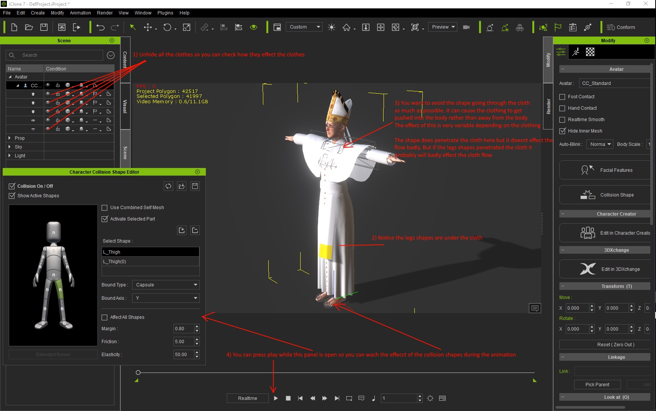
Task: Activate the Move tool in the toolbar
Action: click(148, 27)
